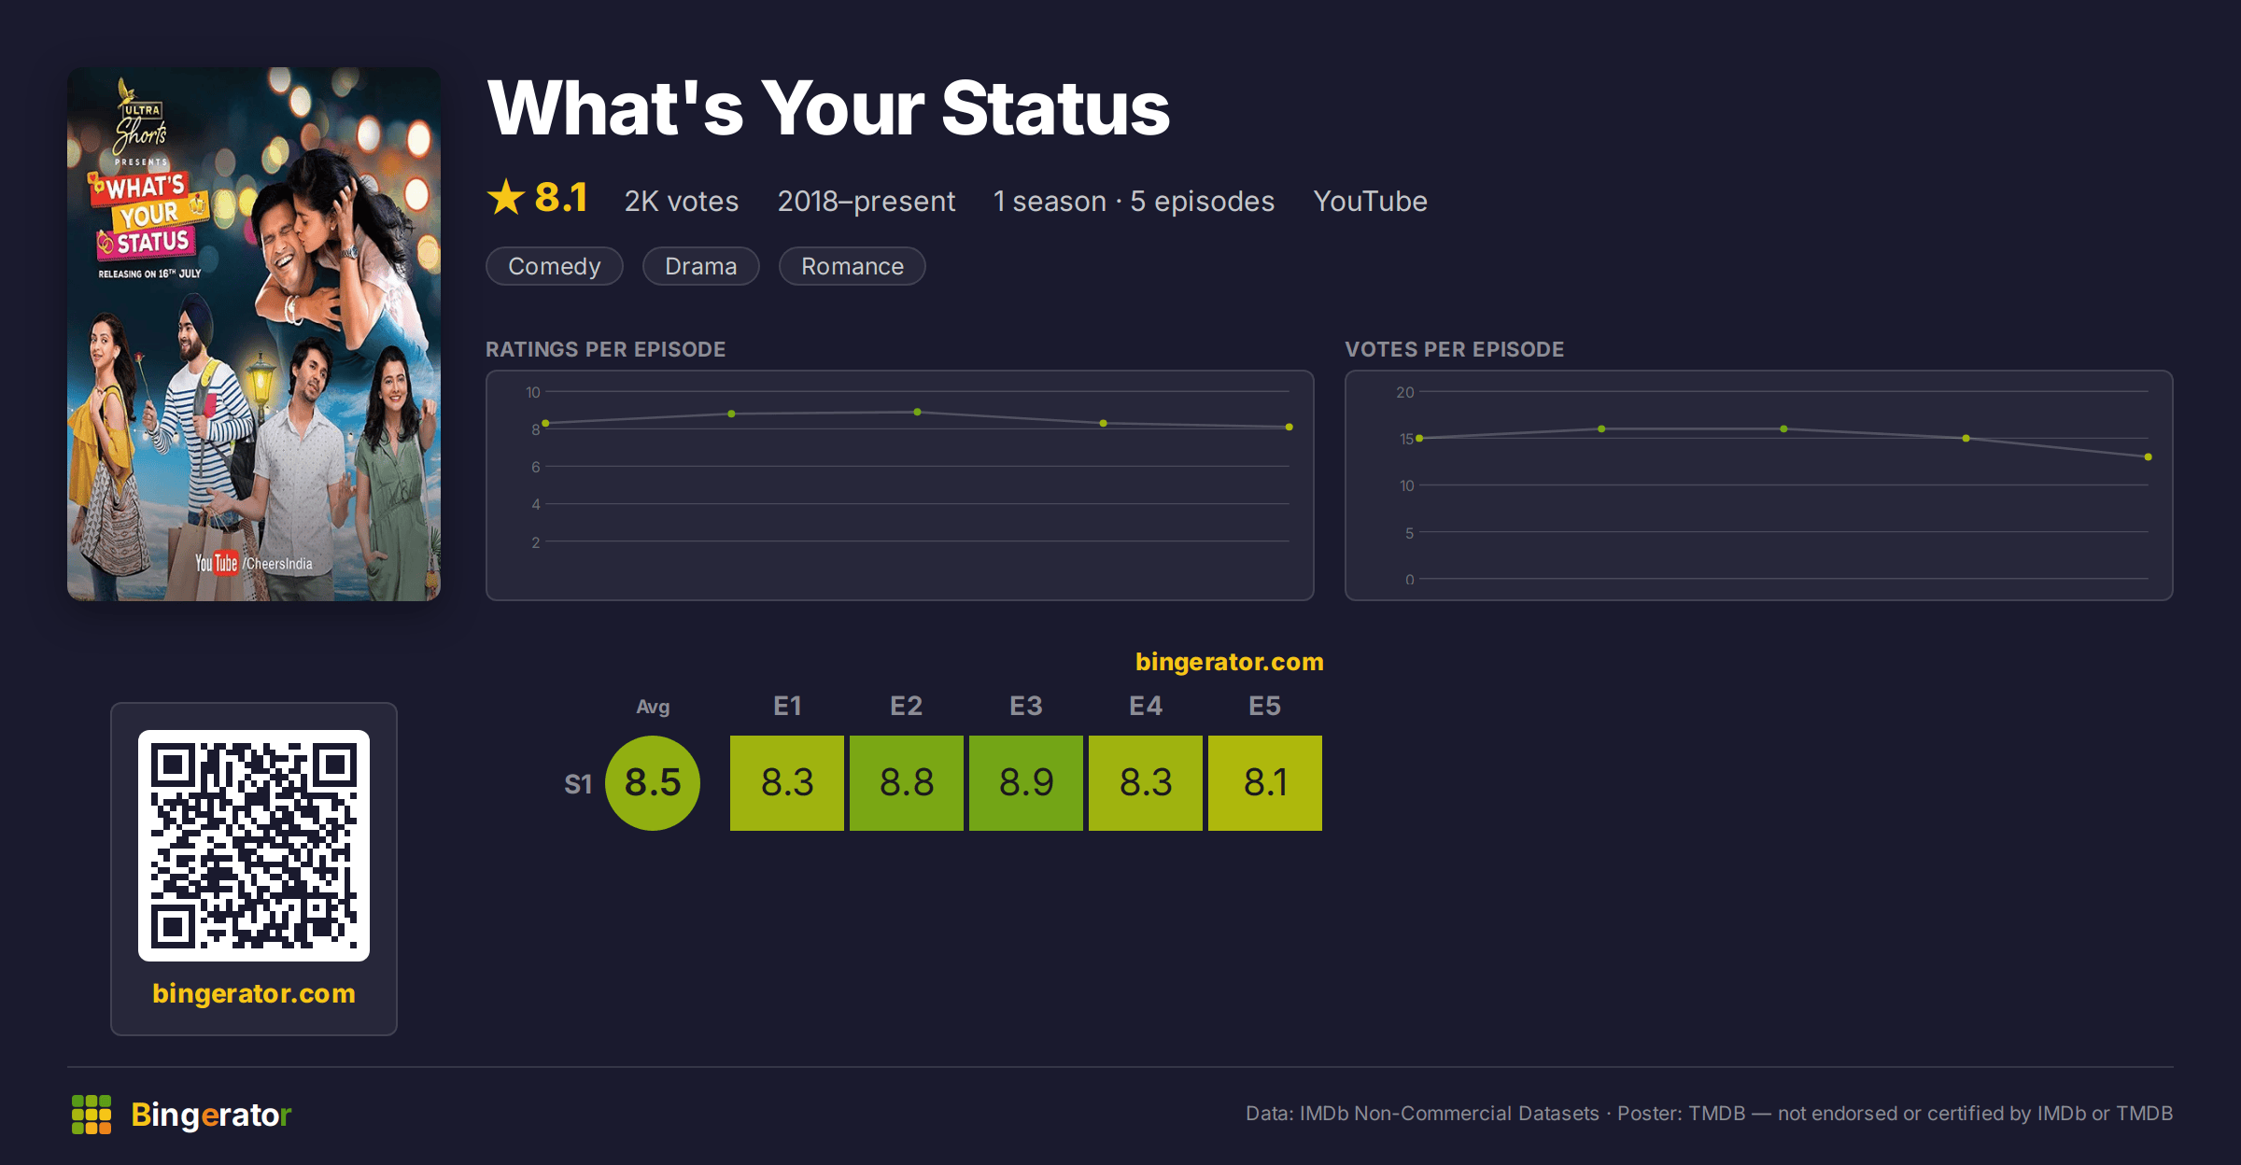
Task: Select the Drama genre tag
Action: [x=701, y=266]
